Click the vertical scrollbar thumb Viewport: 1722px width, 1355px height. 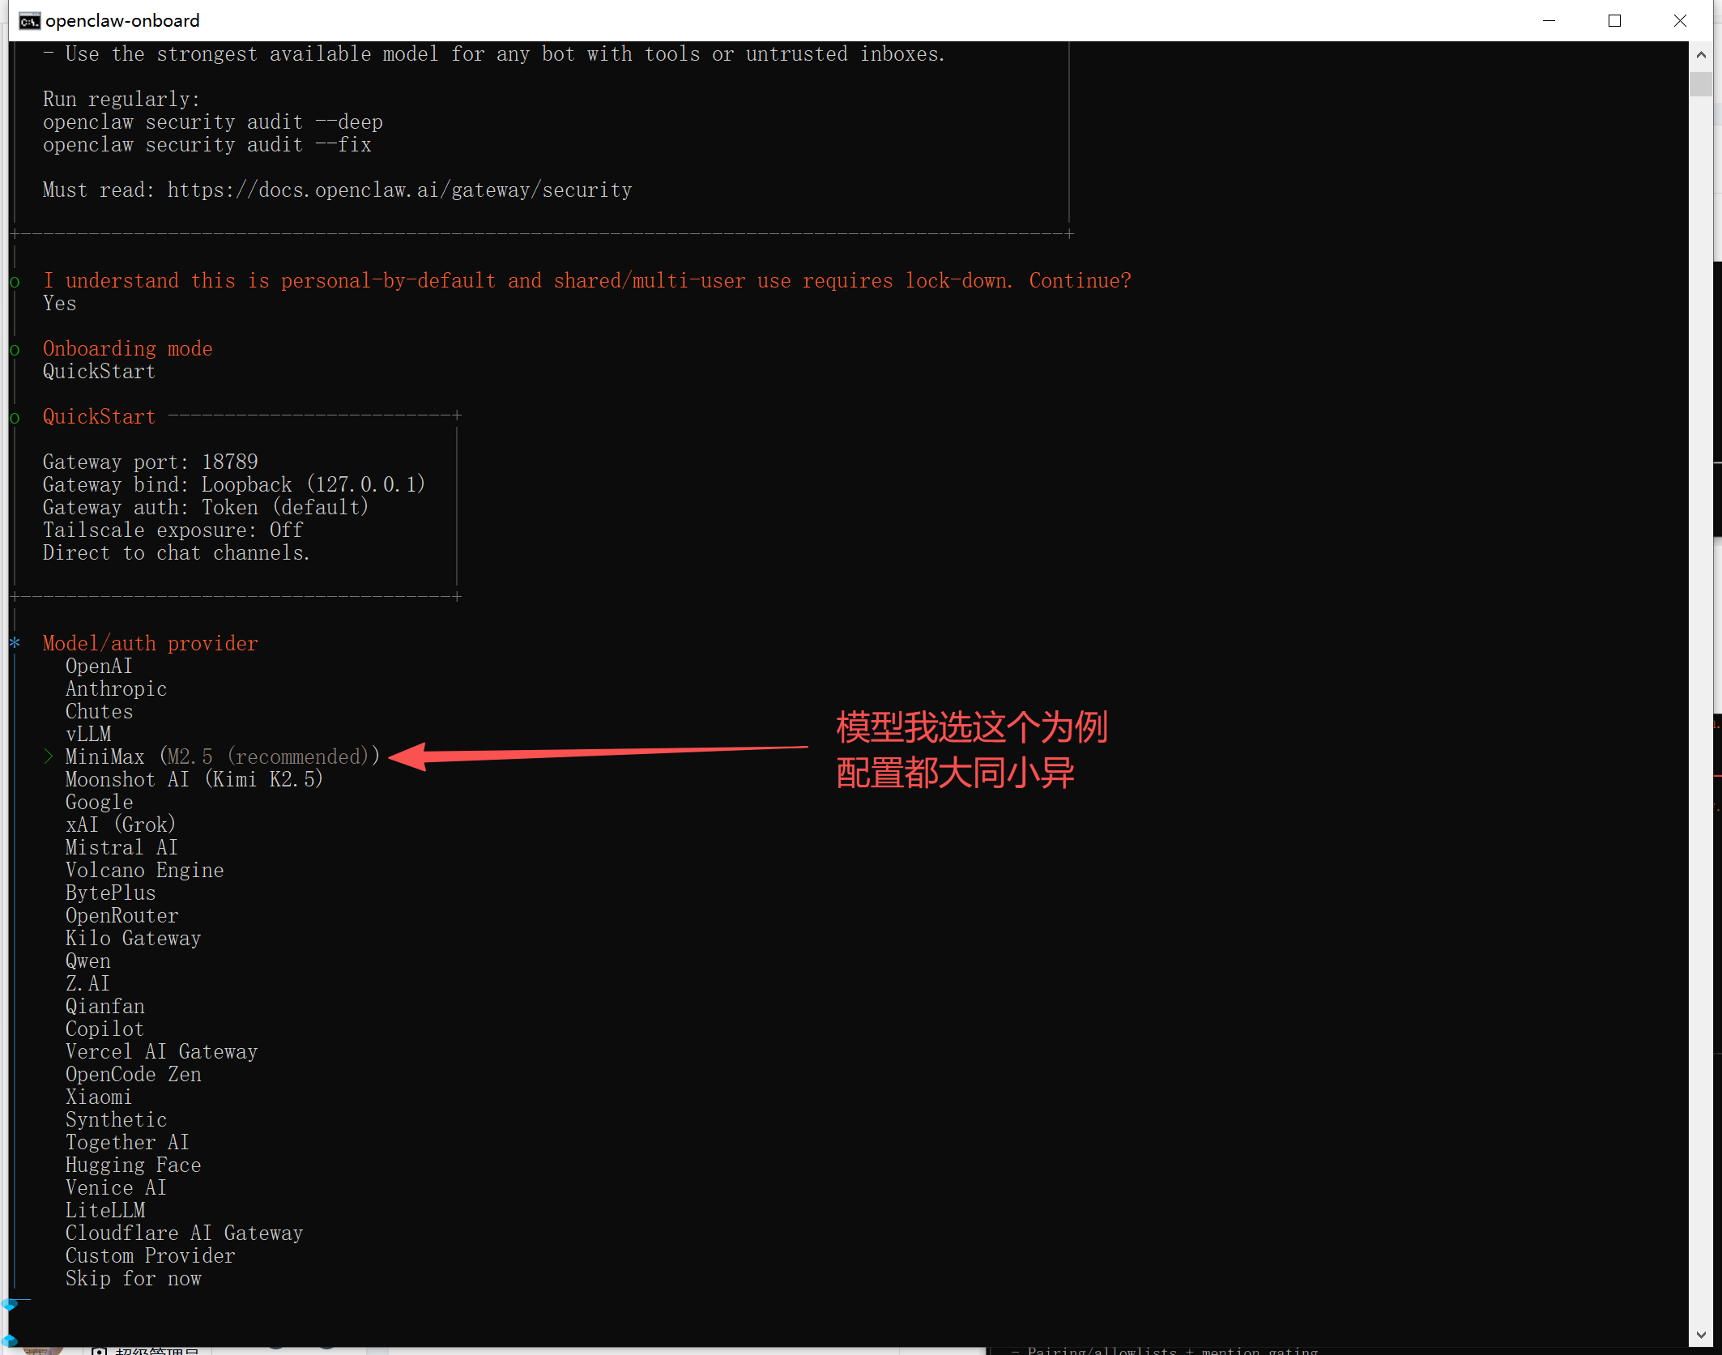tap(1700, 84)
